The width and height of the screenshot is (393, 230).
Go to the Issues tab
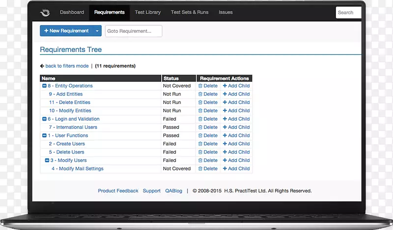point(225,12)
